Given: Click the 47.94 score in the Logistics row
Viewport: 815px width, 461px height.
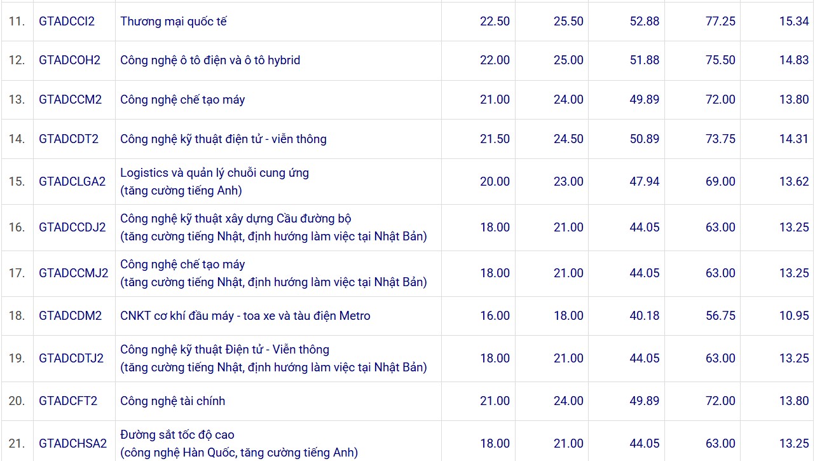Looking at the screenshot, I should pyautogui.click(x=645, y=181).
